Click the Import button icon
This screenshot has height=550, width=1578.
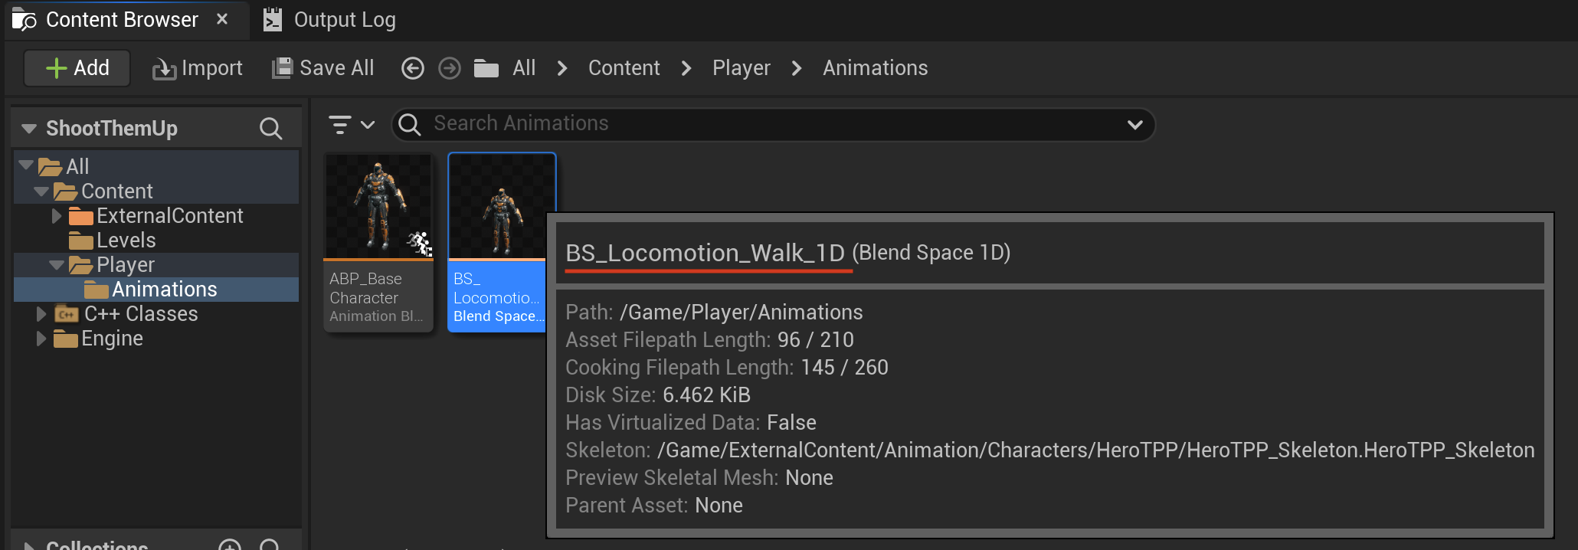coord(164,69)
